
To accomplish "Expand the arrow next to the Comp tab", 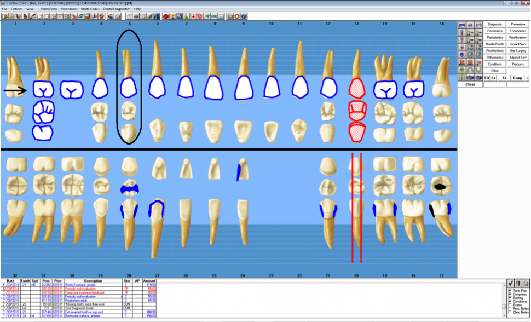I will [x=527, y=78].
